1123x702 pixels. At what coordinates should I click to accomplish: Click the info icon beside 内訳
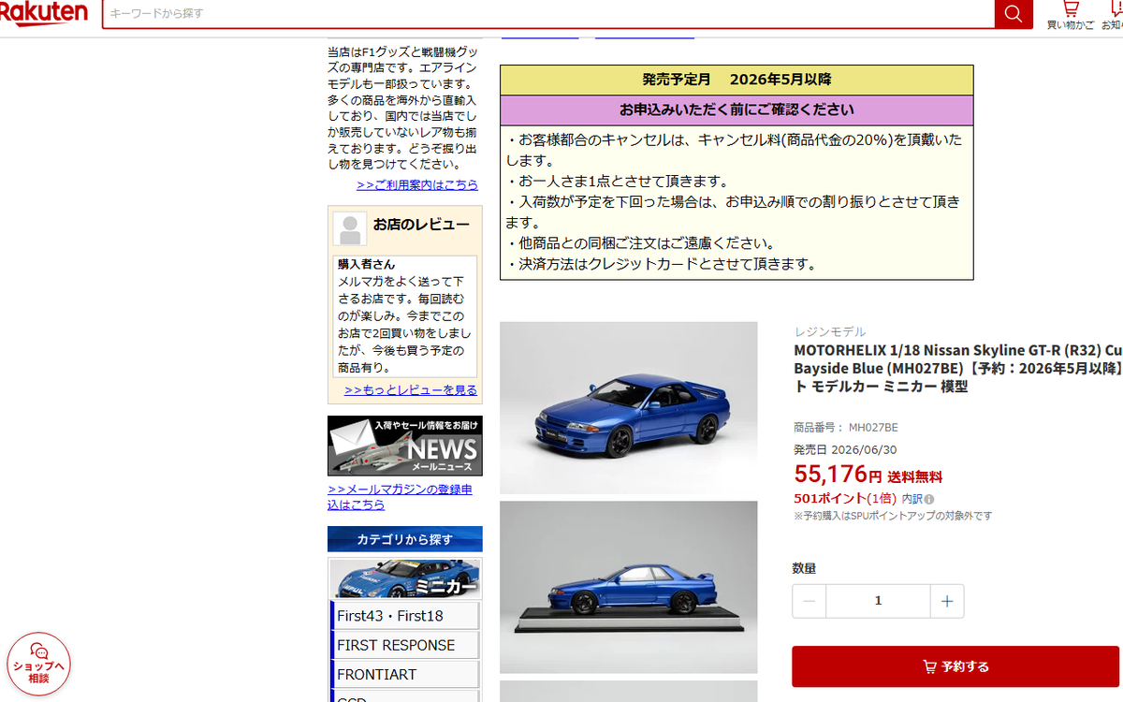pyautogui.click(x=929, y=499)
